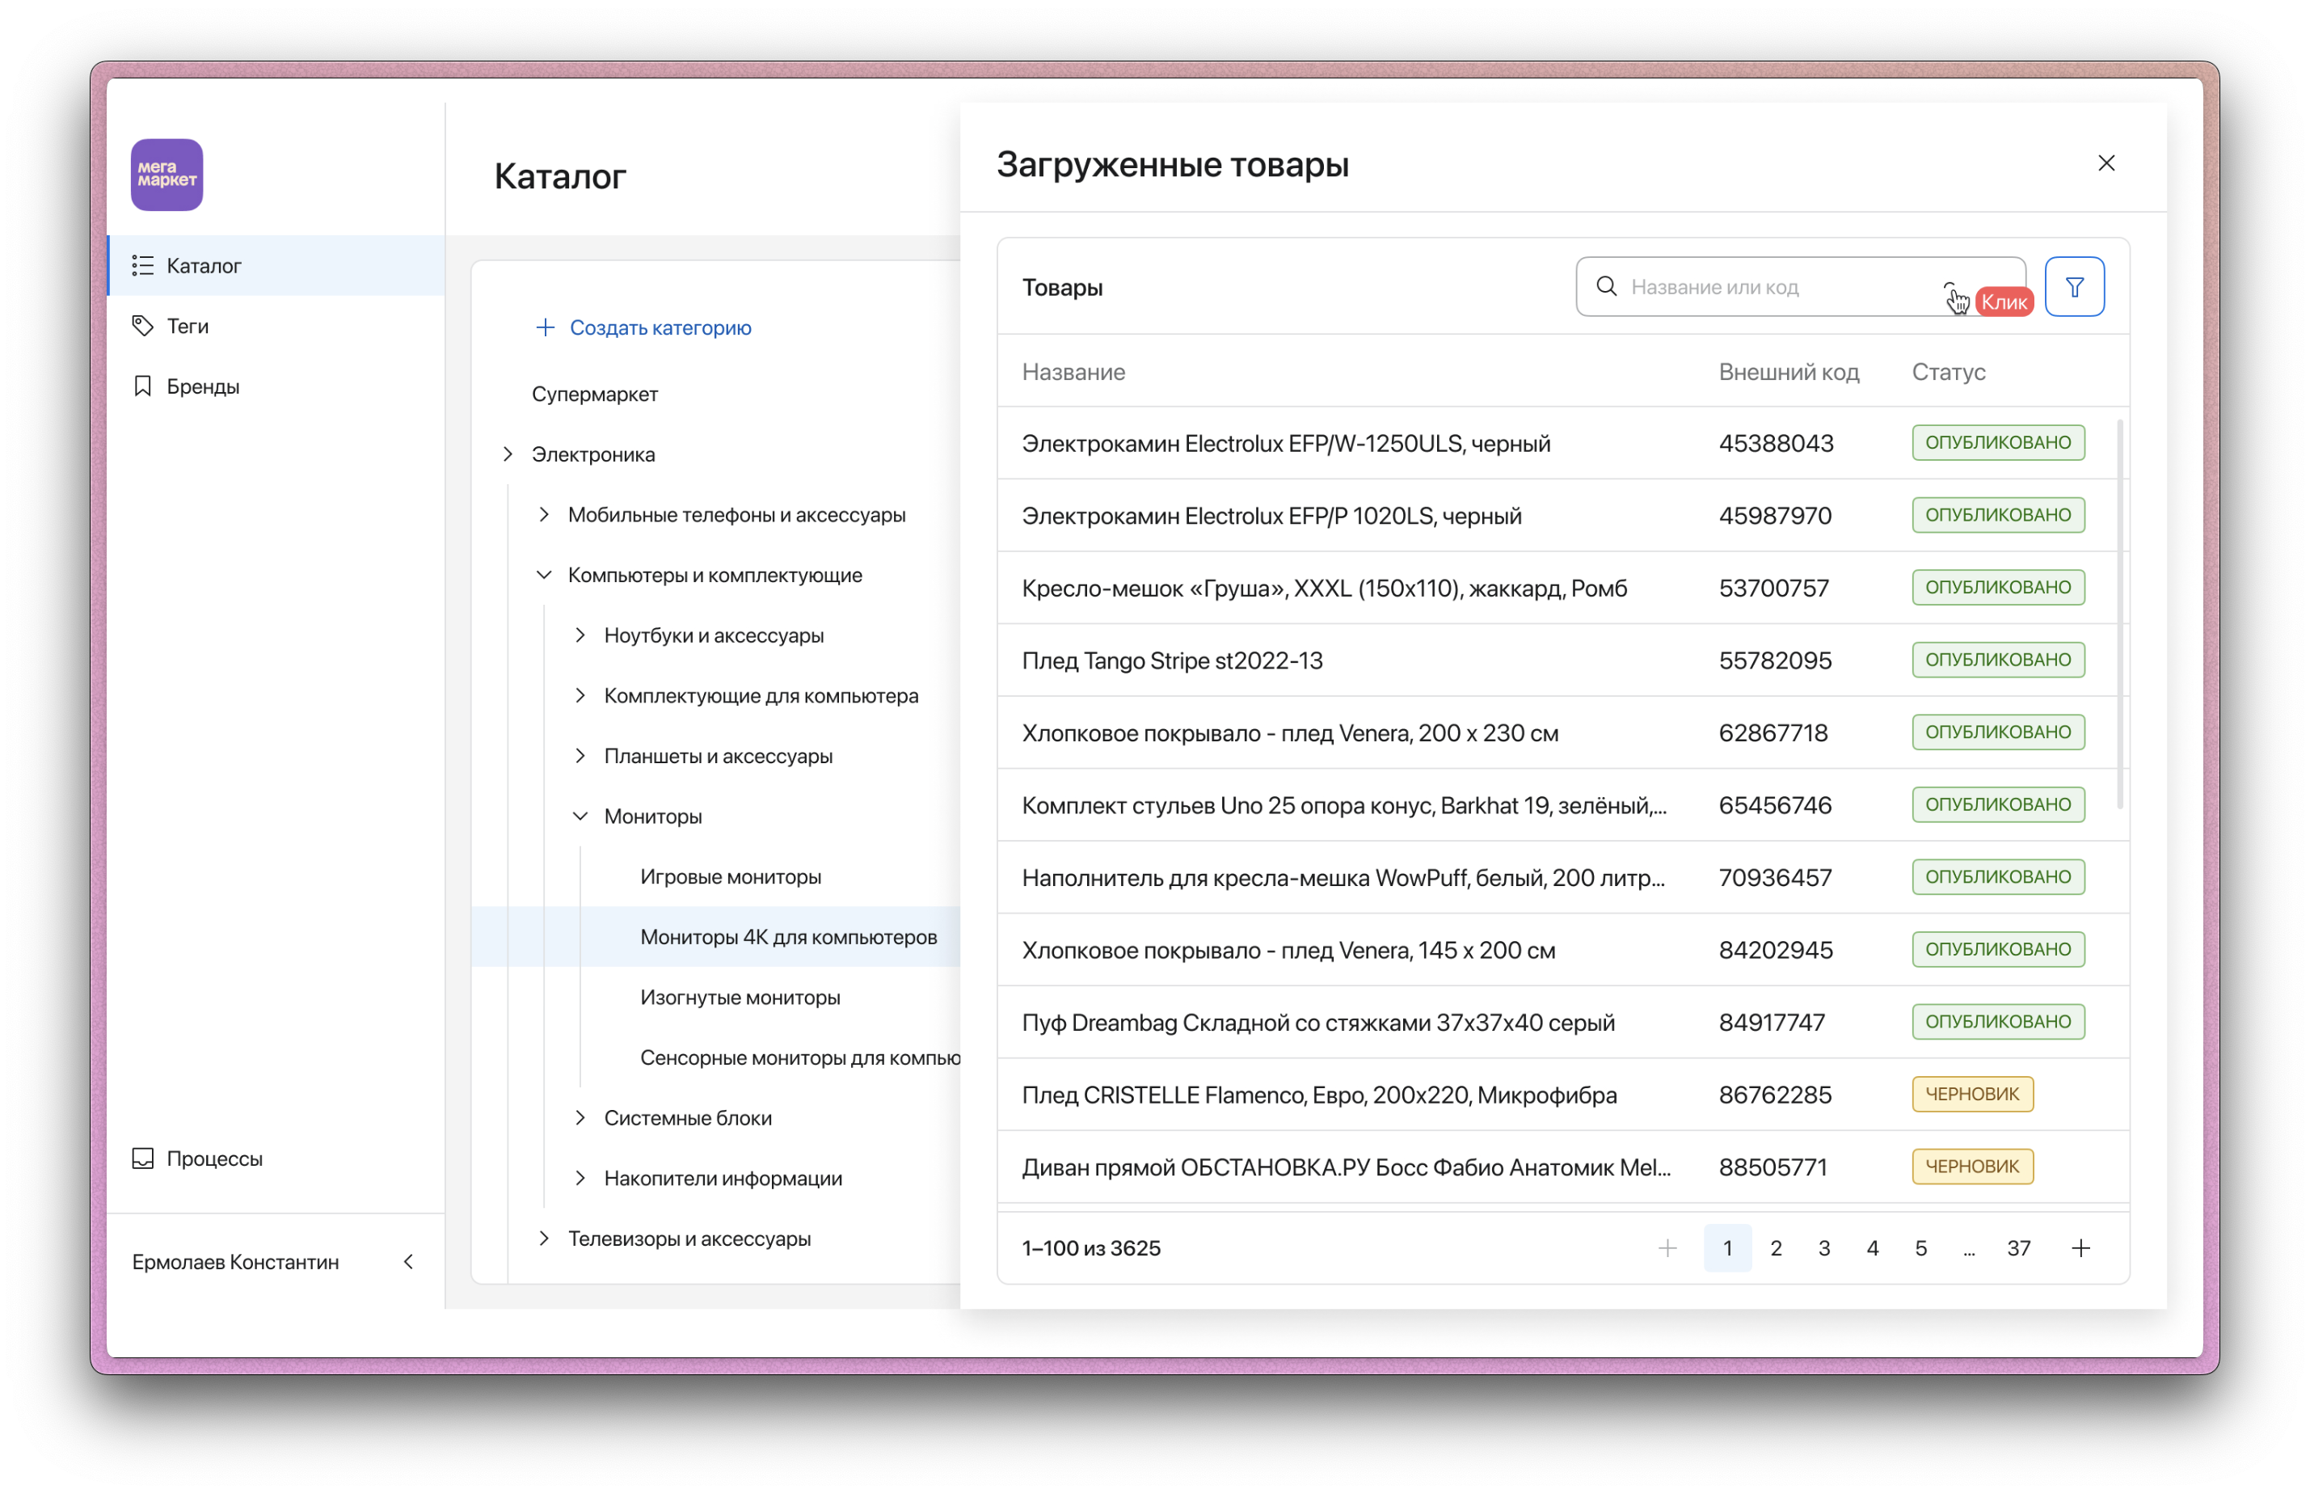The width and height of the screenshot is (2310, 1494).
Task: Click the Megamarket purple logo
Action: 167,175
